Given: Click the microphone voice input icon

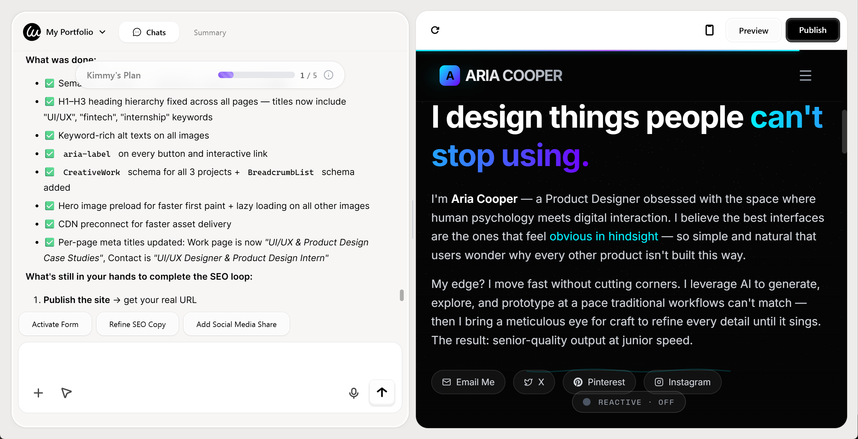Looking at the screenshot, I should coord(354,393).
